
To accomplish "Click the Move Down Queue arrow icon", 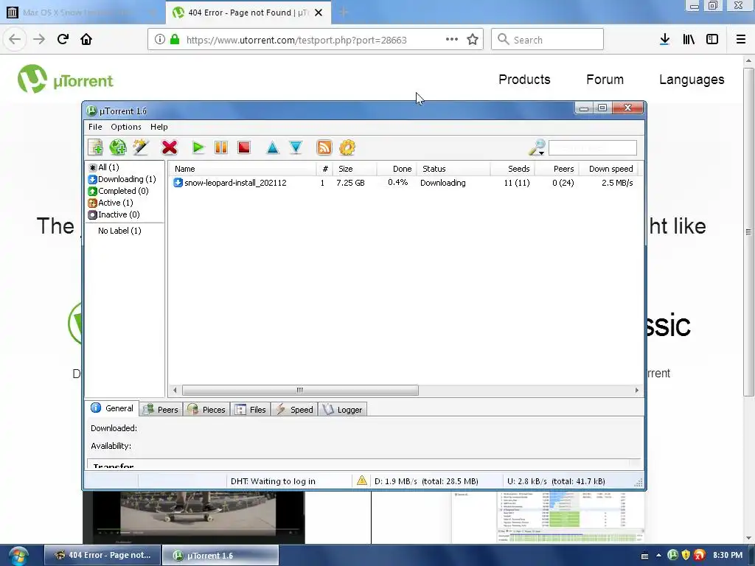I will [x=296, y=147].
